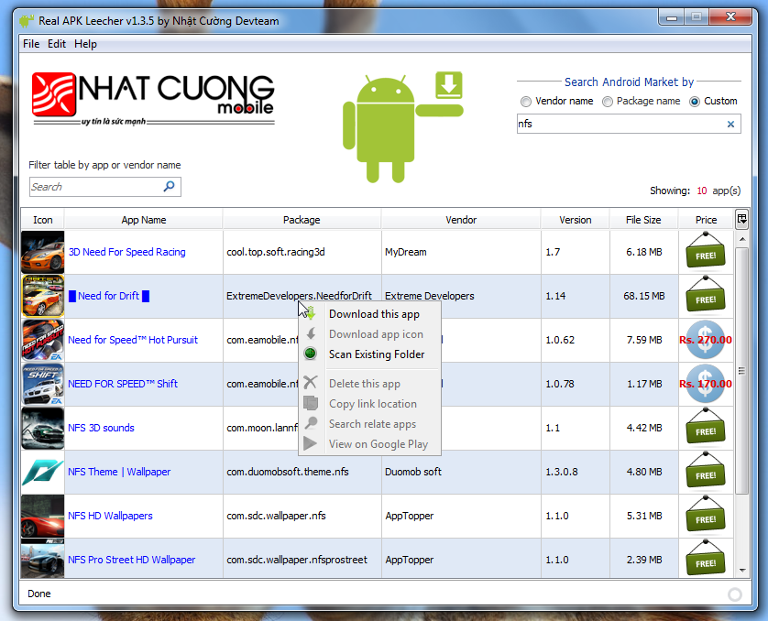This screenshot has height=621, width=768.
Task: Click the column chooser icon beside Price
Action: point(741,219)
